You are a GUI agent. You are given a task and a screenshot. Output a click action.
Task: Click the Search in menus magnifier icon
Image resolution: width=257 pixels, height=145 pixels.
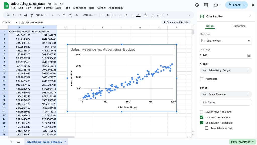point(8,15)
